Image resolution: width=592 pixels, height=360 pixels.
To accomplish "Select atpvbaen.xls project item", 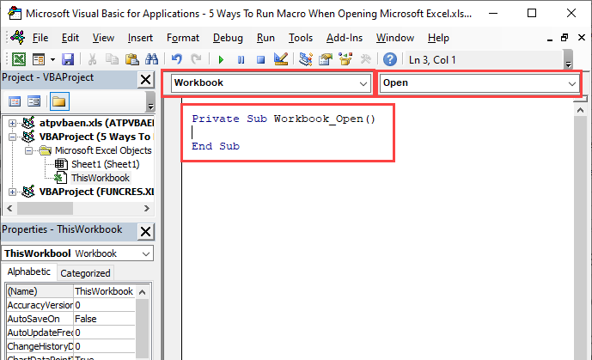I will (96, 123).
